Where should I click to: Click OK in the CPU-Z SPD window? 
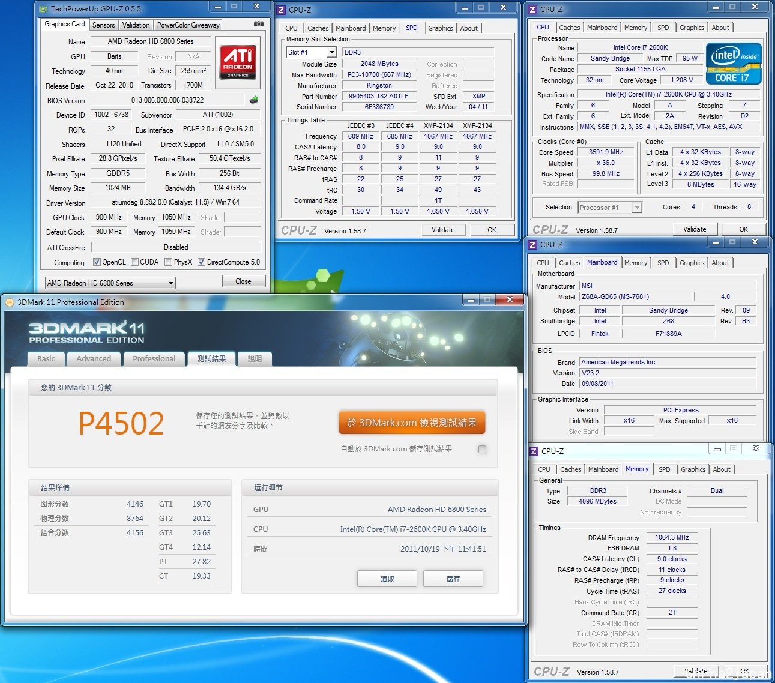point(492,230)
